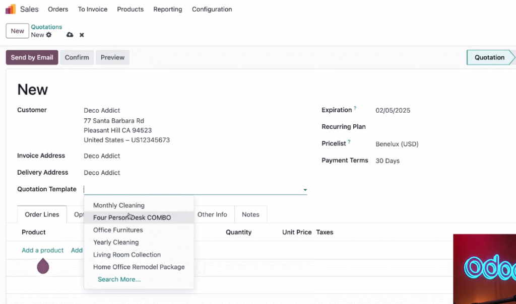
Task: Click the Taxes column header
Action: point(325,233)
